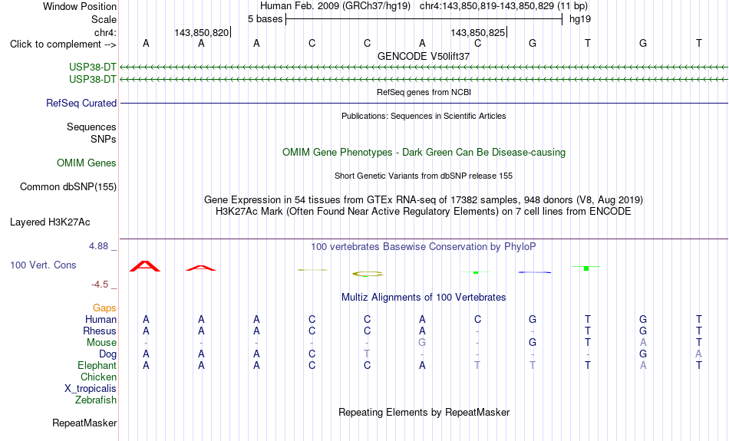The image size is (729, 441).
Task: Open the 100 Vert. Cons track label
Action: pos(43,265)
